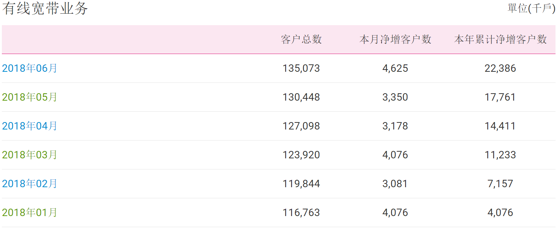Image resolution: width=557 pixels, height=229 pixels.
Task: Select April monthly net increase 3,178
Action: (x=395, y=126)
